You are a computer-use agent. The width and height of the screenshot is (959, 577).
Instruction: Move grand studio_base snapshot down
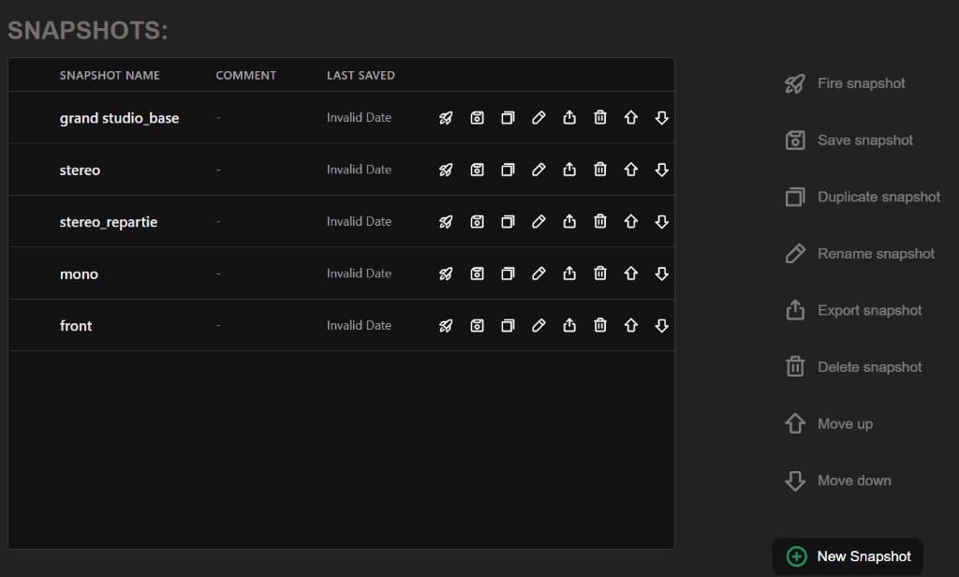662,117
